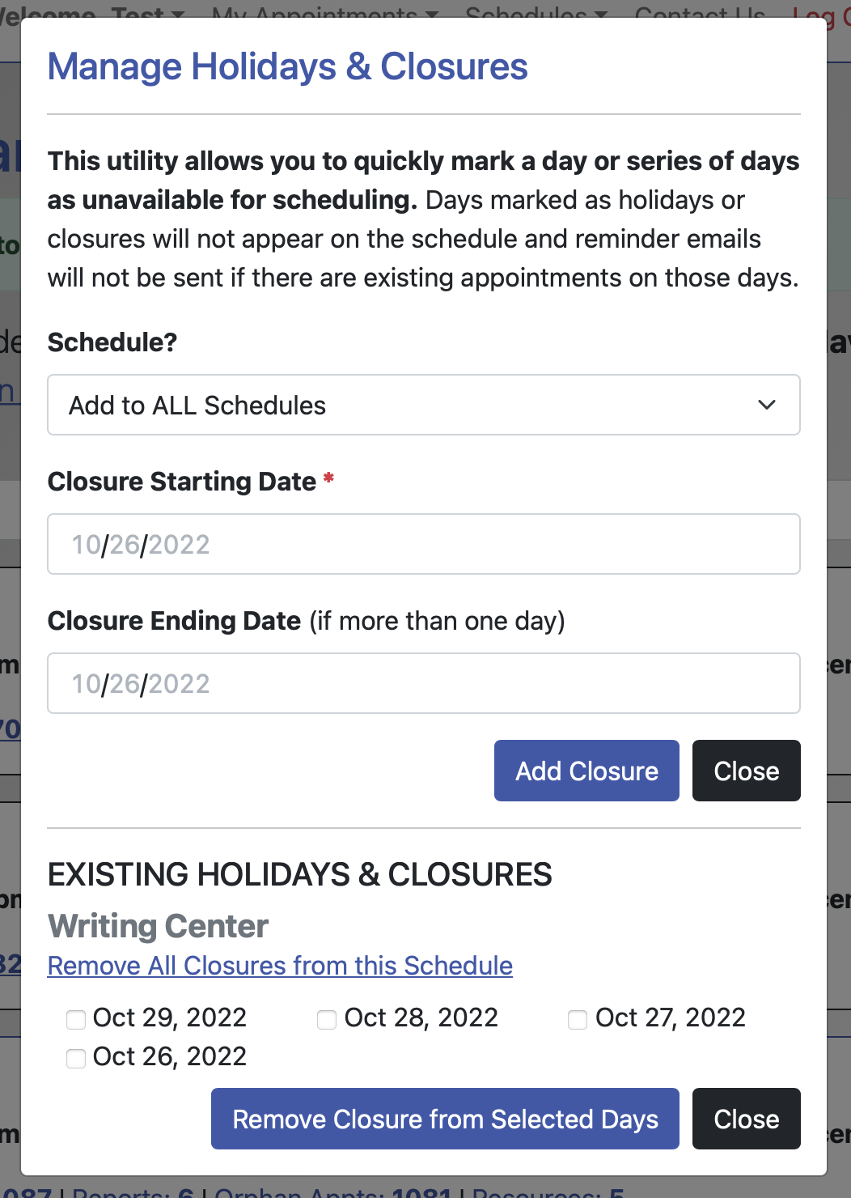Click Remove Closure from Selected Days
The image size is (851, 1198).
pyautogui.click(x=445, y=1119)
